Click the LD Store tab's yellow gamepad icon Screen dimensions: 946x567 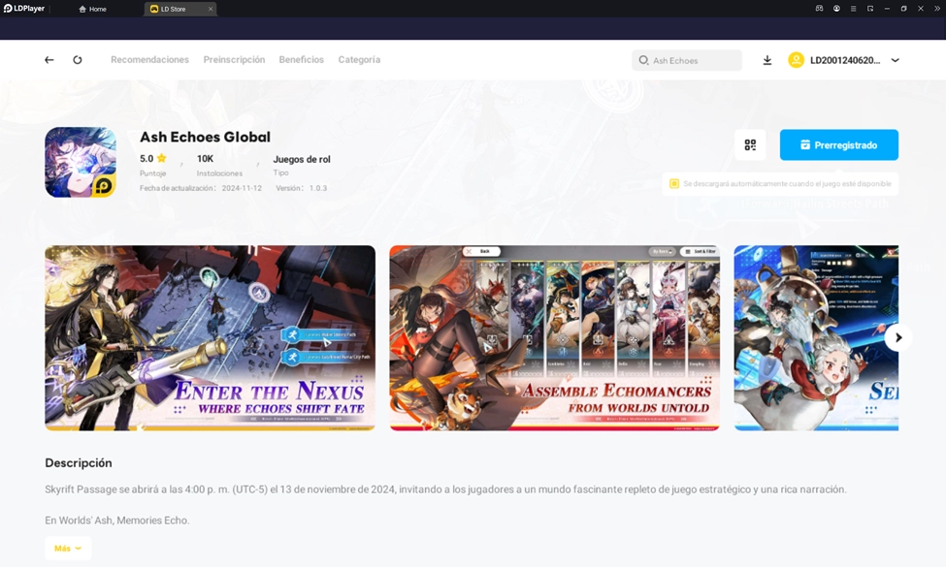[x=154, y=9]
